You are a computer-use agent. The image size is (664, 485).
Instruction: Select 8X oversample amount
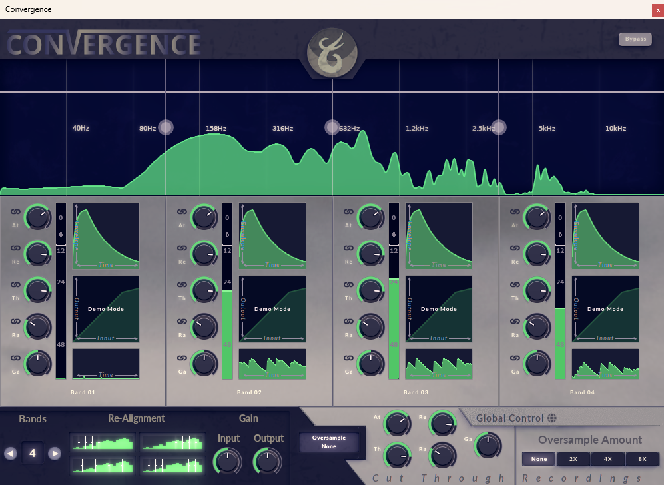click(642, 459)
